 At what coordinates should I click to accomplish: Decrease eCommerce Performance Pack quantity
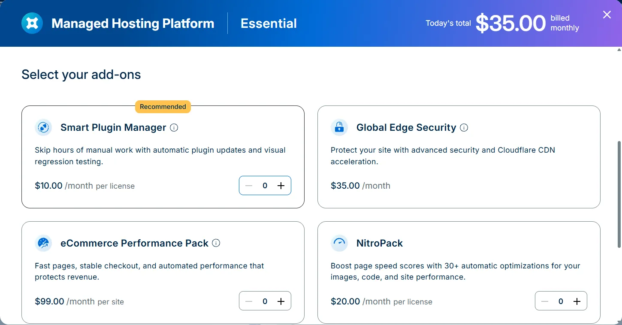tap(249, 301)
